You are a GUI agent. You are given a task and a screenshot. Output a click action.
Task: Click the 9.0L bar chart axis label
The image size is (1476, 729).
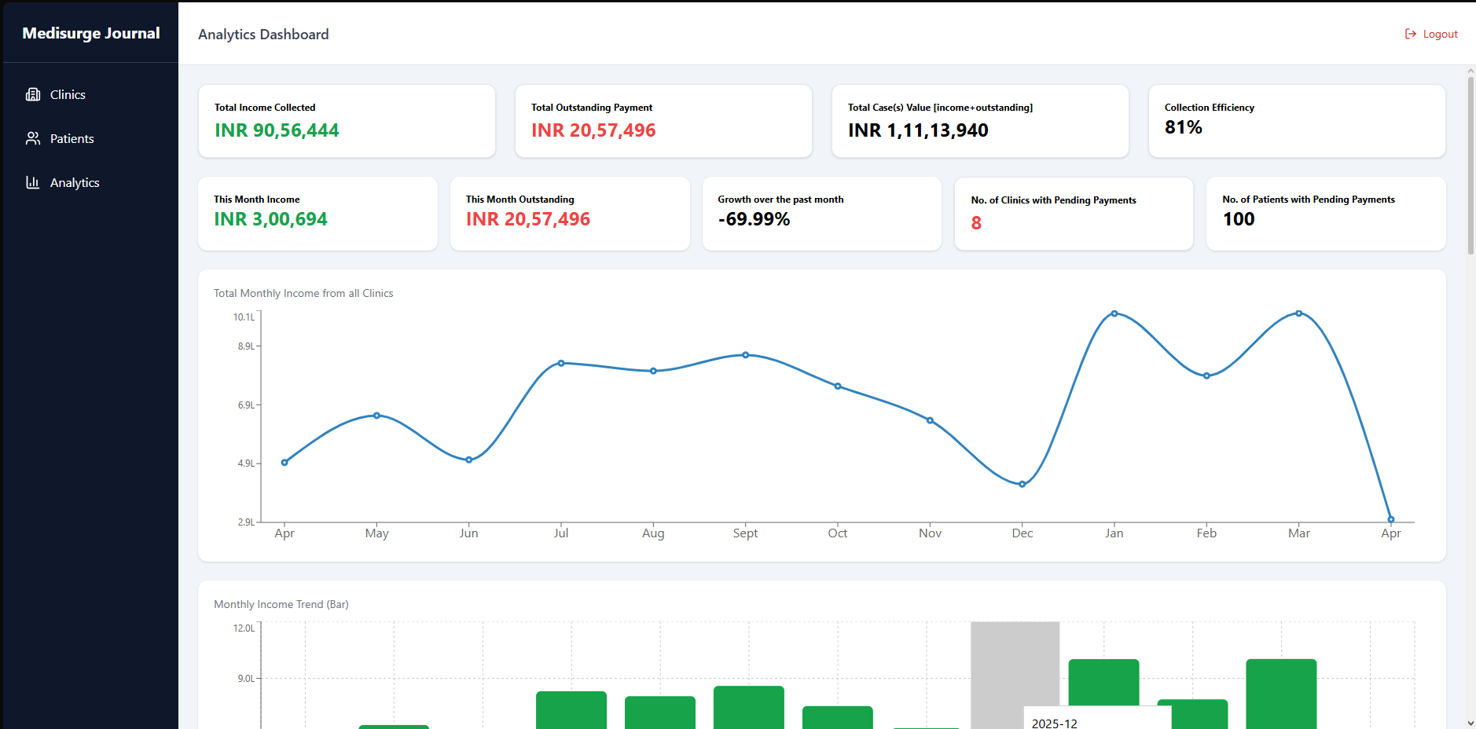pos(246,679)
